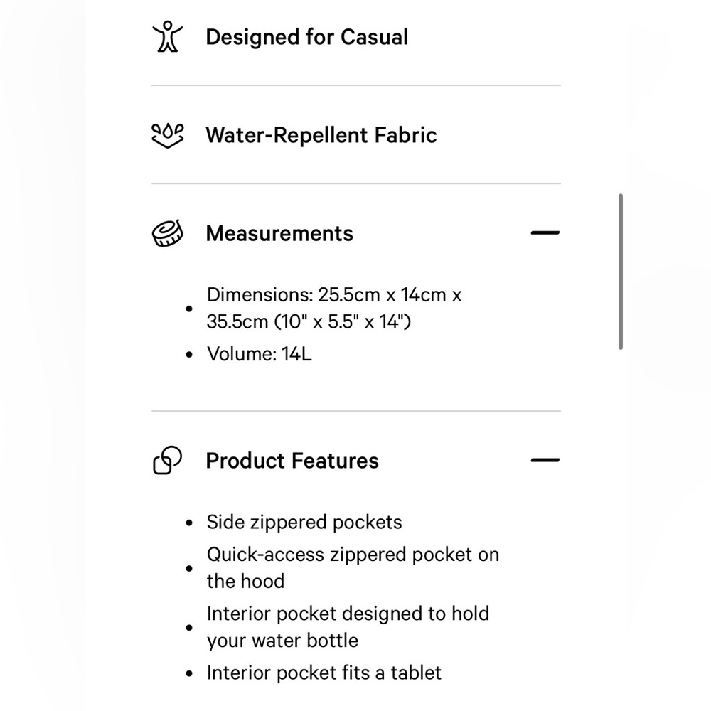Image resolution: width=711 pixels, height=711 pixels.
Task: Click the Quick-access zippered pocket item
Action: point(353,567)
